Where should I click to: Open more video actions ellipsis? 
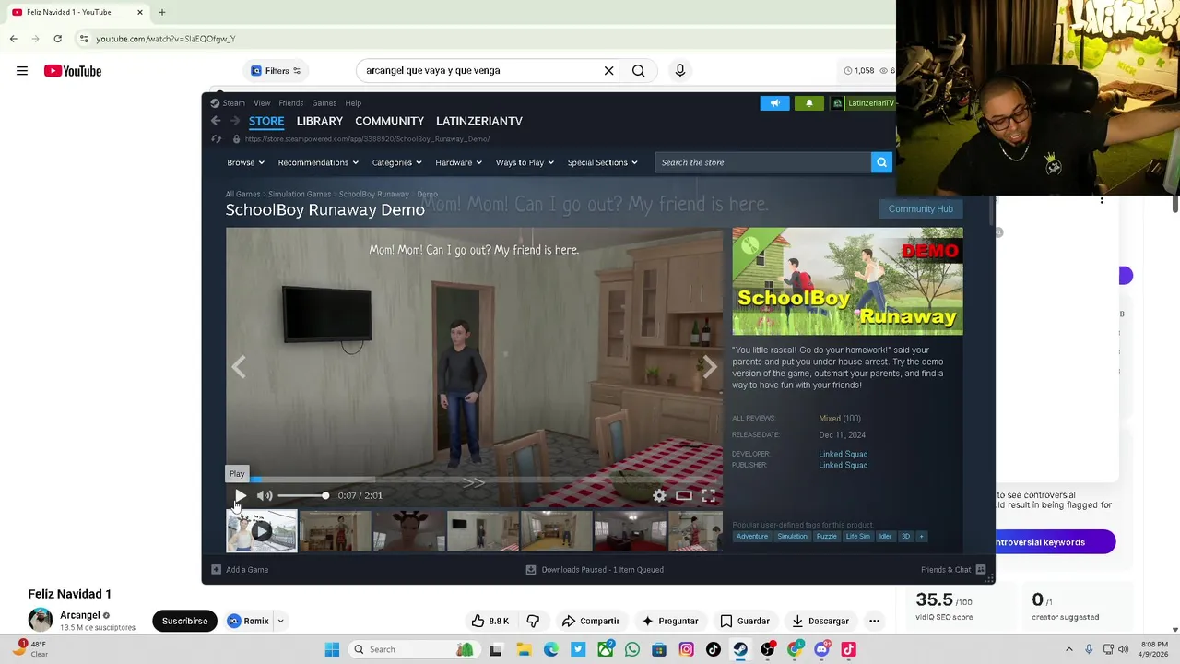point(874,621)
